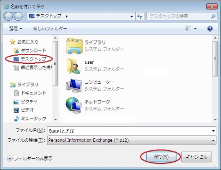Viewport: 221px width, 170px height.
Task: Go back with the Back arrow button
Action: tap(8, 16)
